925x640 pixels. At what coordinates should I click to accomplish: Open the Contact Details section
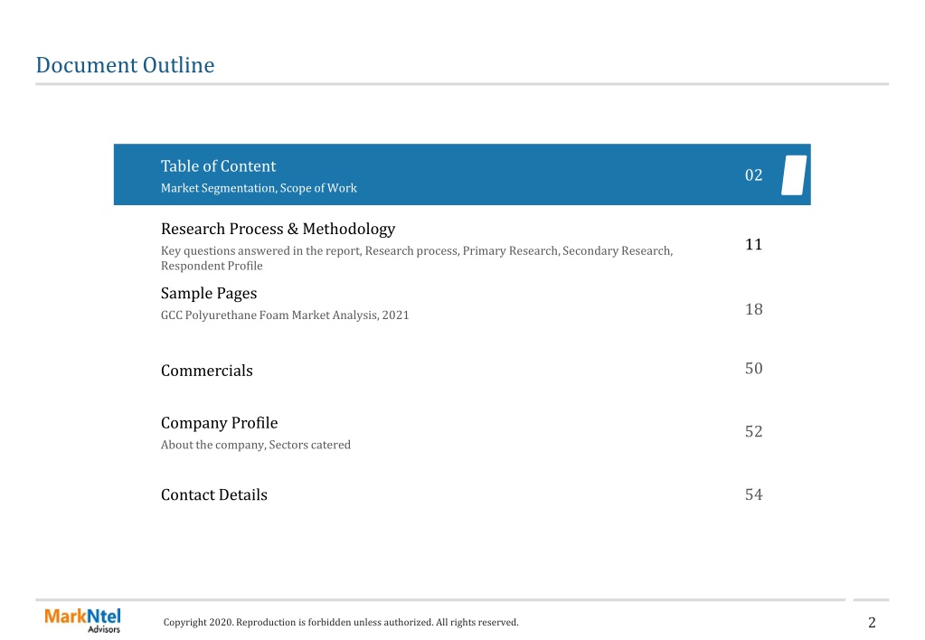pyautogui.click(x=213, y=494)
